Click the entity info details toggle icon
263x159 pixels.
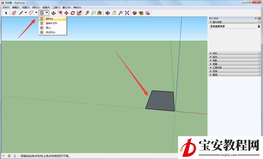tap(259, 26)
